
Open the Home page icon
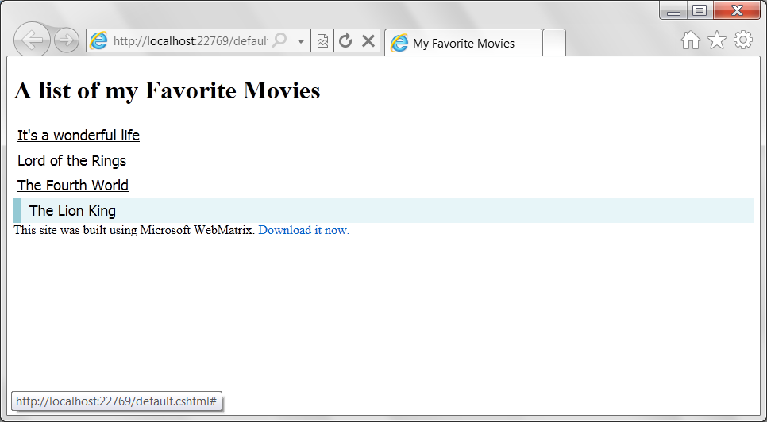click(690, 40)
